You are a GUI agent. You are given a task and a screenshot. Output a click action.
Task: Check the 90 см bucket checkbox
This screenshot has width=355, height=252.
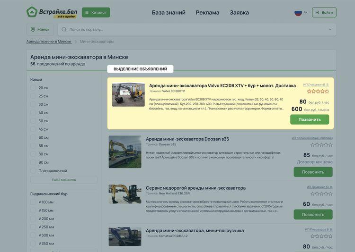33,162
